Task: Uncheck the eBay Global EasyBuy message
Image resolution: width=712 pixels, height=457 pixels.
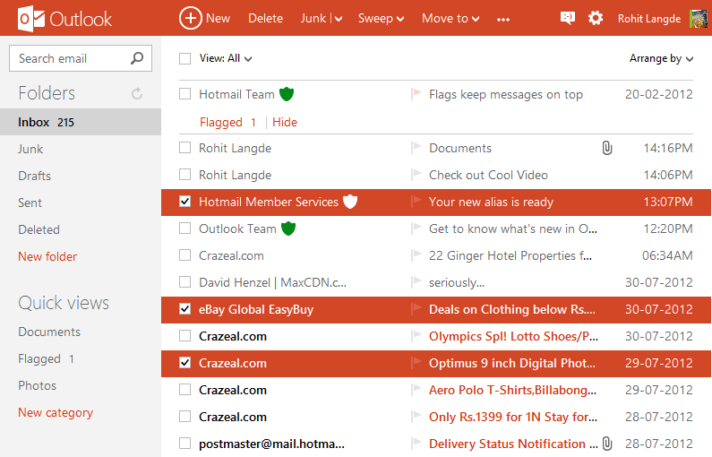Action: 184,309
